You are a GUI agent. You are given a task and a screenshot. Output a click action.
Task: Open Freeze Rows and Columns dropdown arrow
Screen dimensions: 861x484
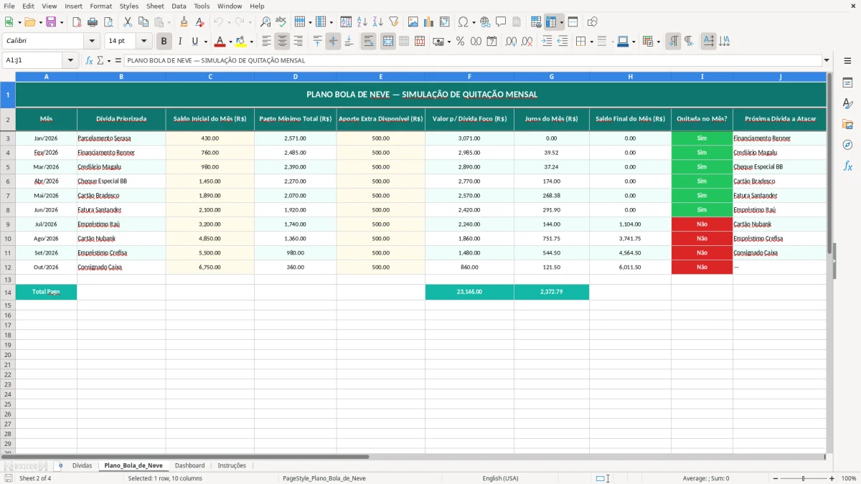click(561, 22)
